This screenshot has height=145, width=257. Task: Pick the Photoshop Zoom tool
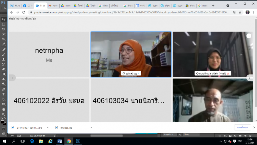(x=4, y=114)
